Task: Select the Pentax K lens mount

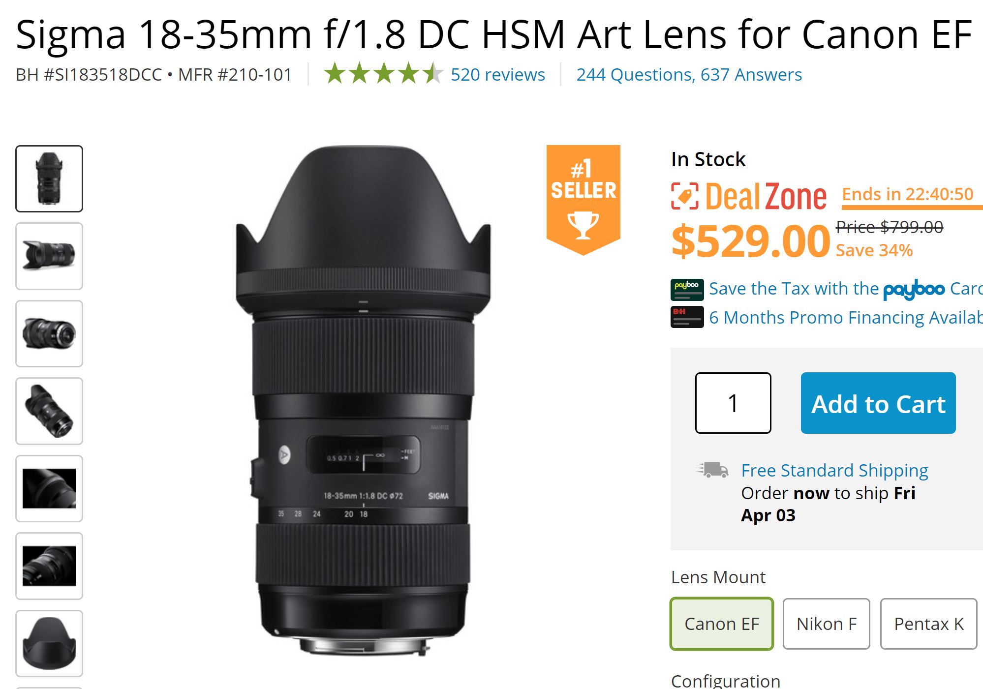Action: (928, 624)
